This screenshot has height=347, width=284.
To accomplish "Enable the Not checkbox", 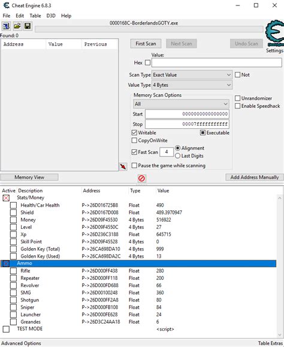I will pyautogui.click(x=237, y=75).
